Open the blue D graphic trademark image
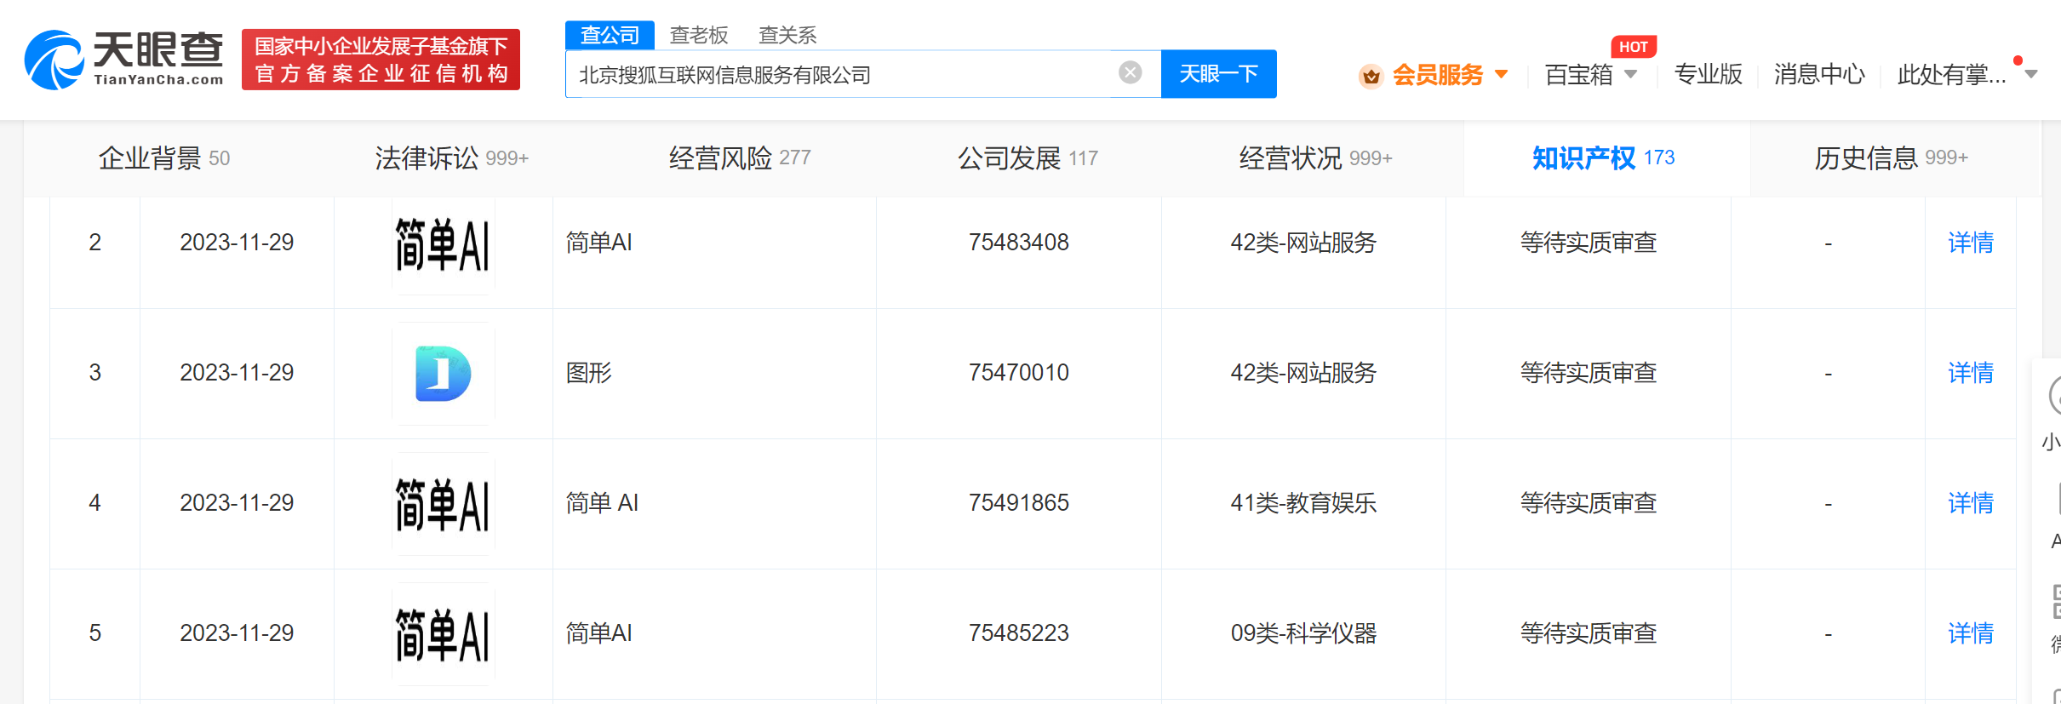This screenshot has height=704, width=2061. pyautogui.click(x=443, y=373)
